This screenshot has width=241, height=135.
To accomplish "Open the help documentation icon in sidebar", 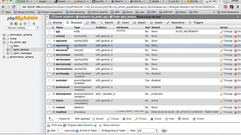I will 25,24.
